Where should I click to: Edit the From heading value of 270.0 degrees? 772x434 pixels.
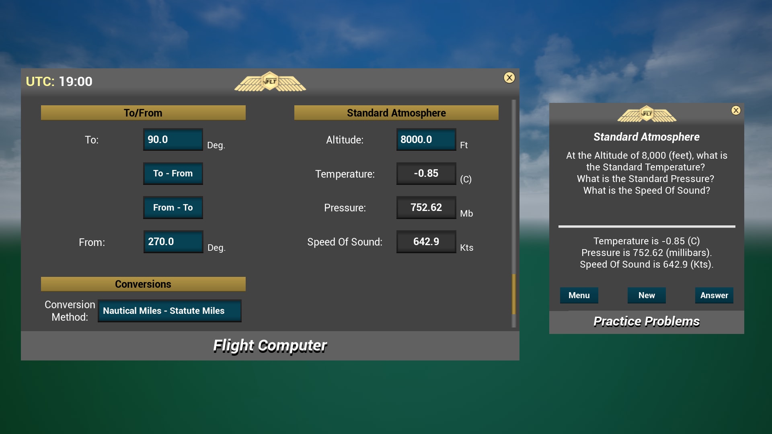(x=173, y=242)
